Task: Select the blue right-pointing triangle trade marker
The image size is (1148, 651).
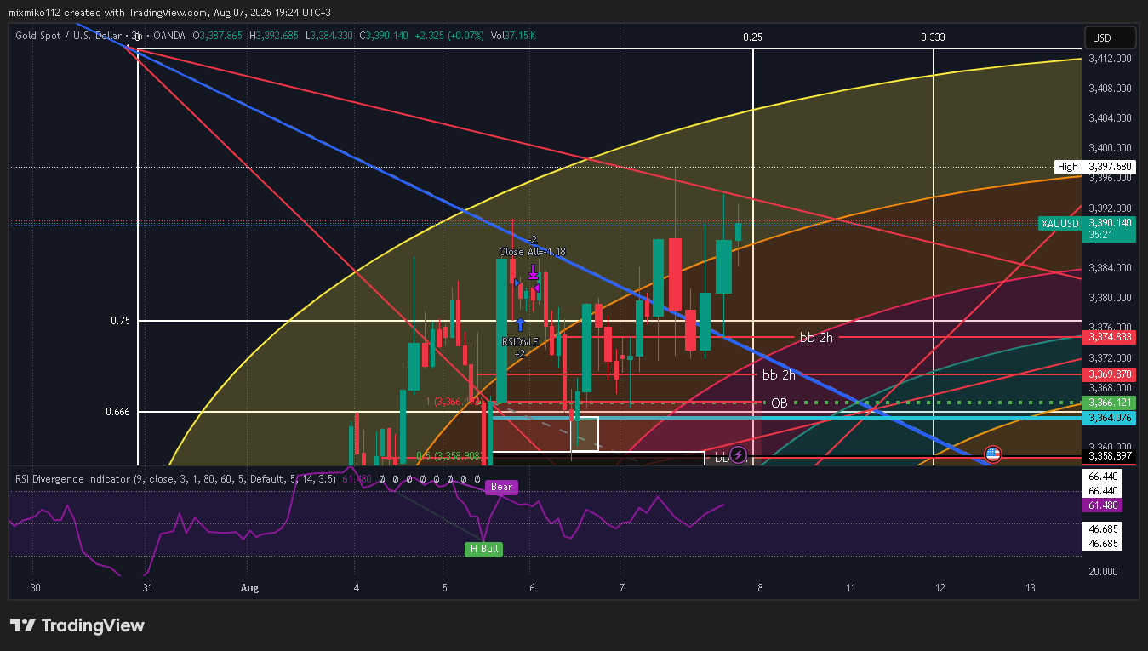Action: click(517, 283)
